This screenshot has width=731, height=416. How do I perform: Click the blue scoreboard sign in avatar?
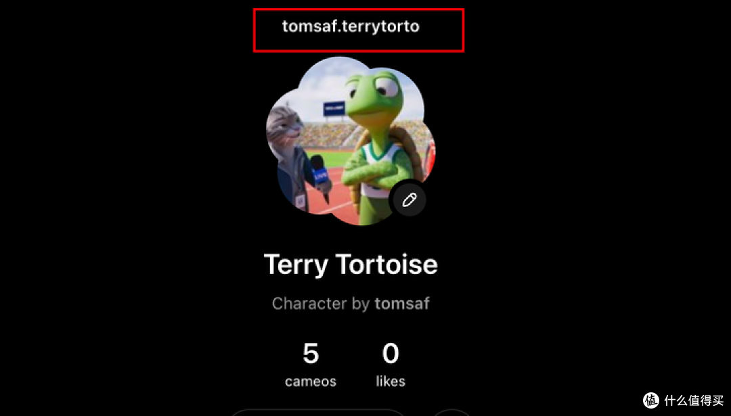pos(334,108)
